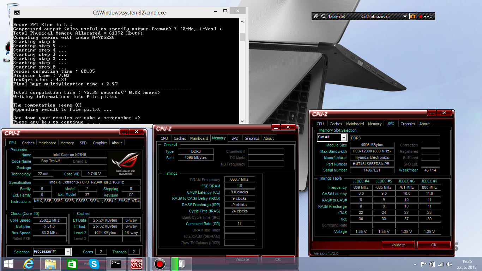This screenshot has height=271, width=482.
Task: Click the 1366x768 resolution label
Action: tap(336, 16)
